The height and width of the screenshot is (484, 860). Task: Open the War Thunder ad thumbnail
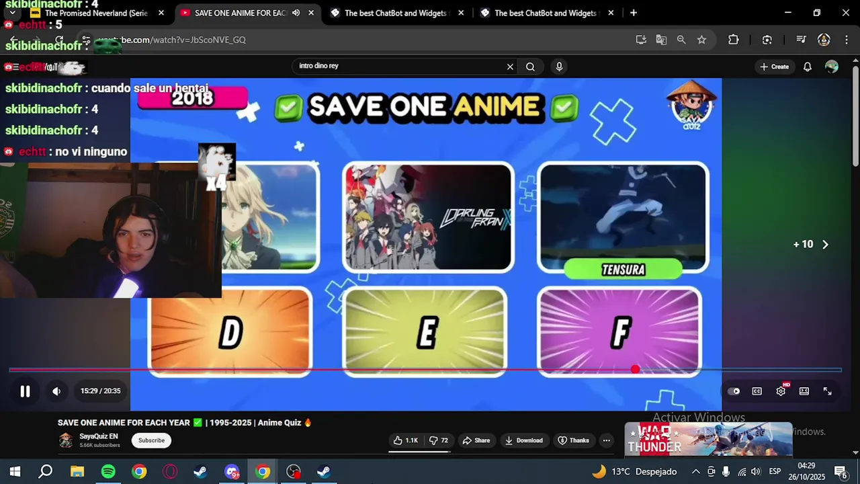tap(709, 439)
